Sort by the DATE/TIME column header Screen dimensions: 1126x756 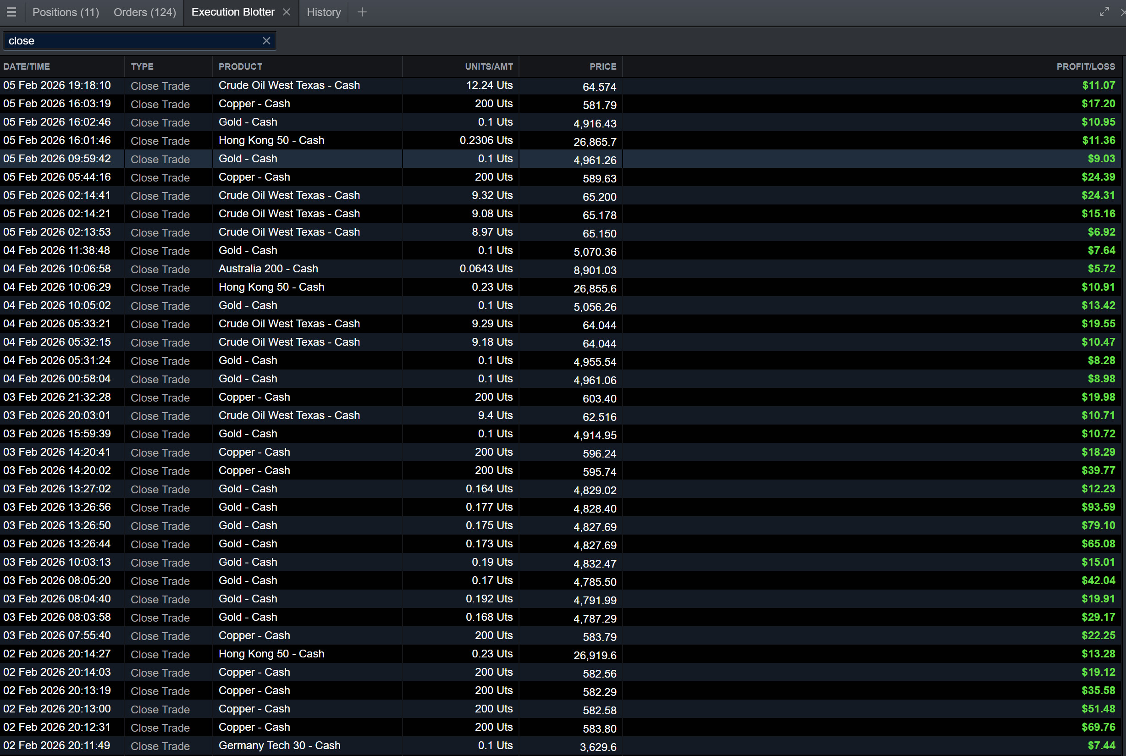pyautogui.click(x=27, y=66)
